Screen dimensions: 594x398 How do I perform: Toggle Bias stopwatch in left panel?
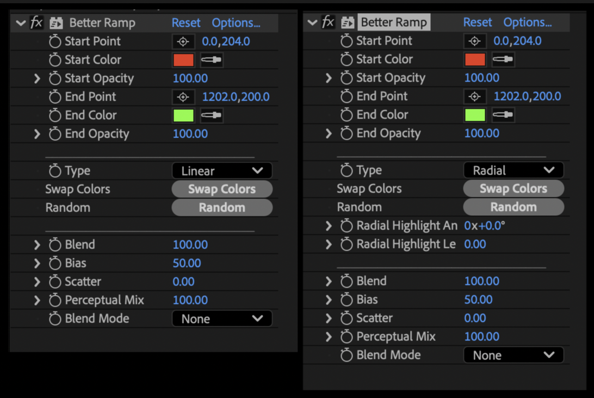point(55,263)
